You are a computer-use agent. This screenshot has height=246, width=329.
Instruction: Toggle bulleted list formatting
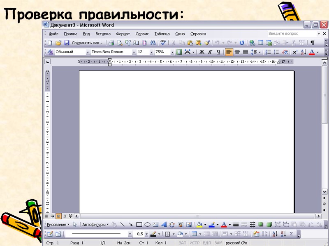[276, 52]
